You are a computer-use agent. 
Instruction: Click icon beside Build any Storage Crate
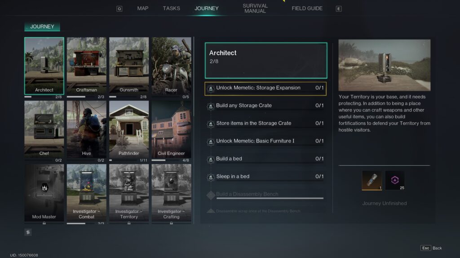210,106
